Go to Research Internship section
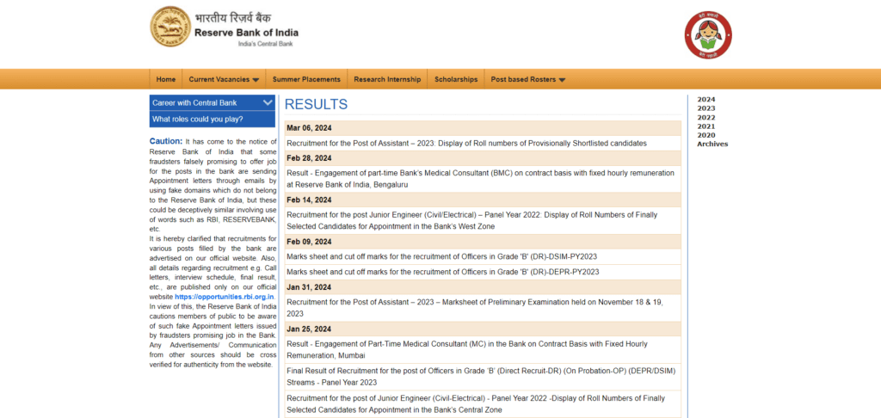This screenshot has height=418, width=881. 387,79
